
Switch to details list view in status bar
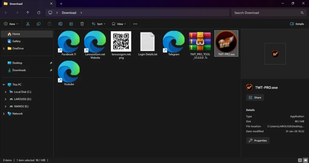300,160
